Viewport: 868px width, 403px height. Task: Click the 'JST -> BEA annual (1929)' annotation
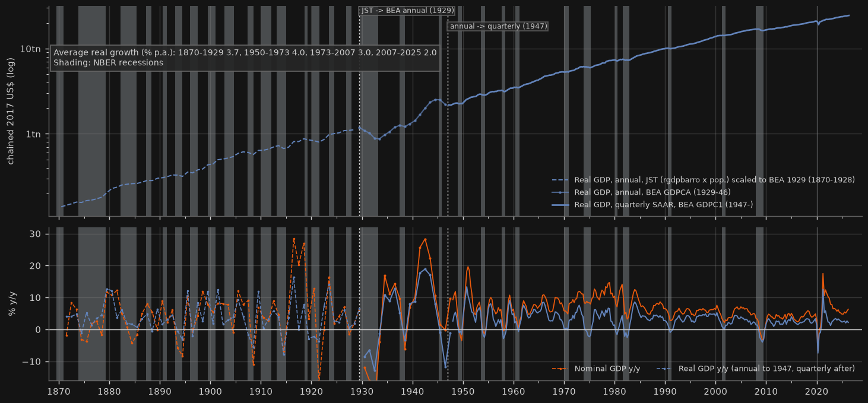(408, 10)
